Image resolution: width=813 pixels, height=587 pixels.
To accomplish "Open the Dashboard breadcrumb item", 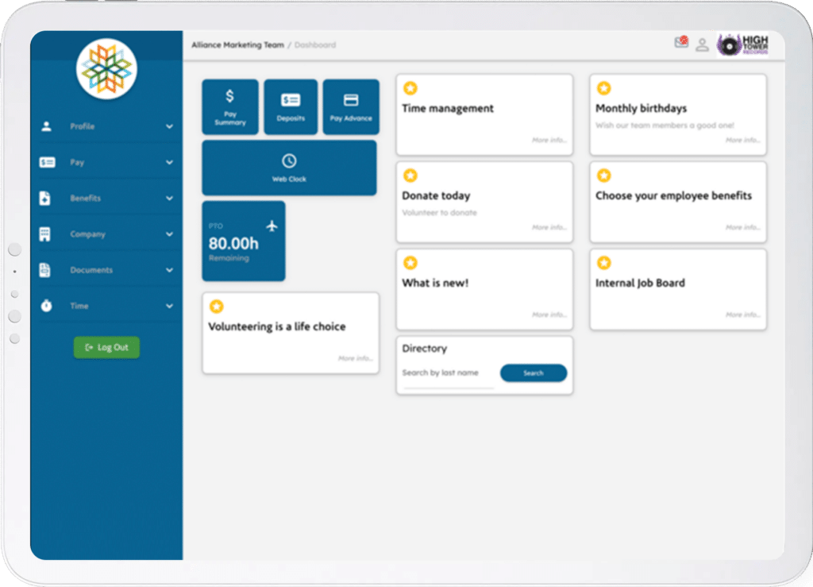I will (x=315, y=44).
